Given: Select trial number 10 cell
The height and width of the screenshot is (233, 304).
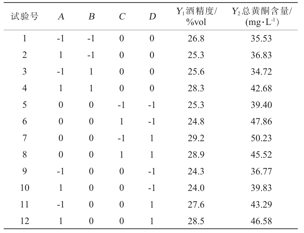Looking at the screenshot, I should 25,188.
